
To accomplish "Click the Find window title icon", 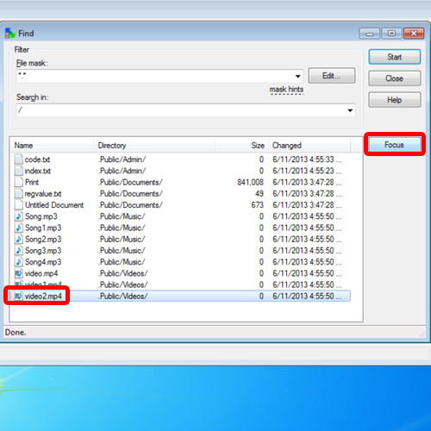I will point(10,34).
